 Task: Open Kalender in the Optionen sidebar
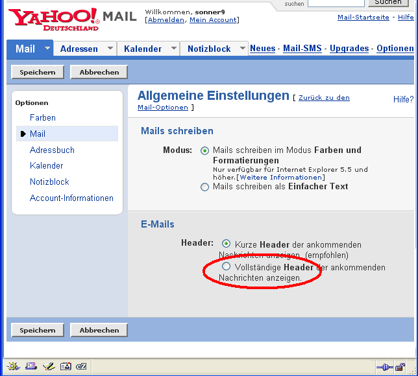[46, 165]
